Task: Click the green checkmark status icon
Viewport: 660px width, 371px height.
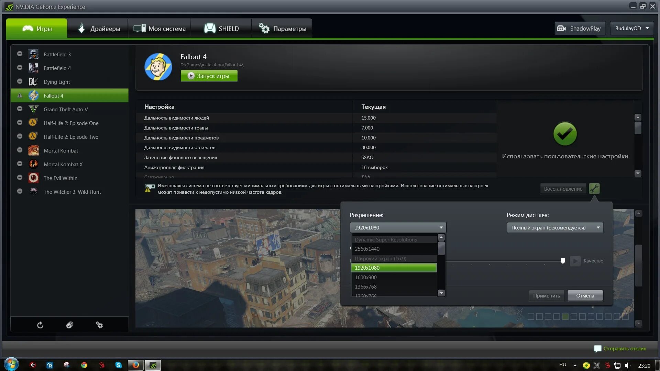Action: click(x=565, y=134)
